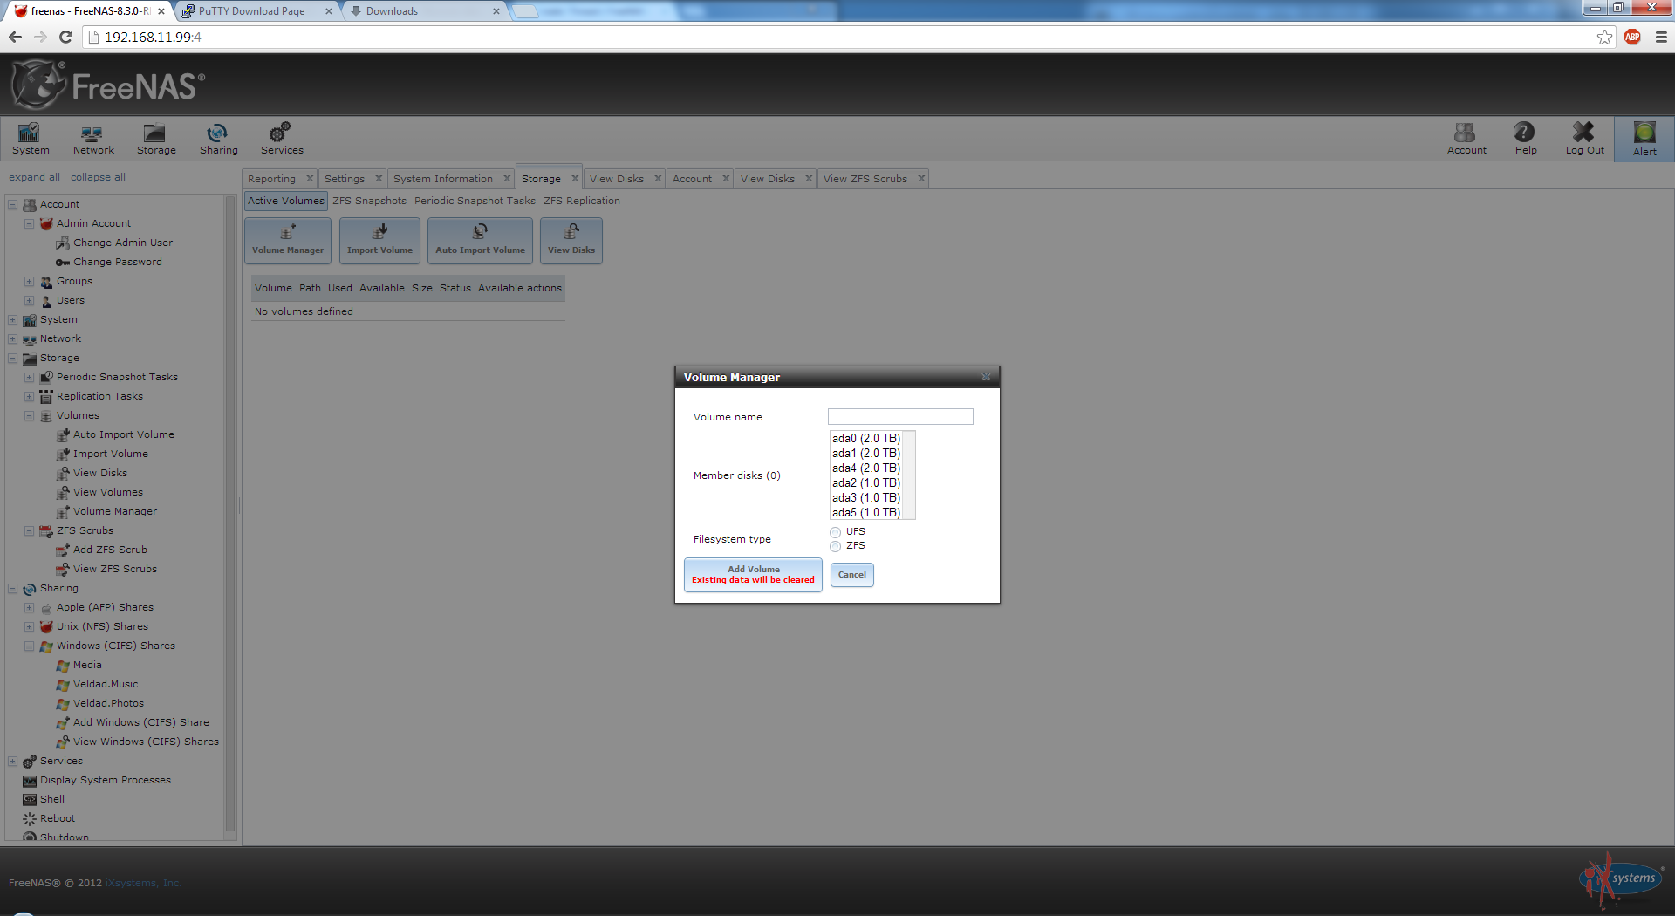The width and height of the screenshot is (1675, 916).
Task: Select disk ada2 (1.0 TB) in list
Action: [x=866, y=483]
